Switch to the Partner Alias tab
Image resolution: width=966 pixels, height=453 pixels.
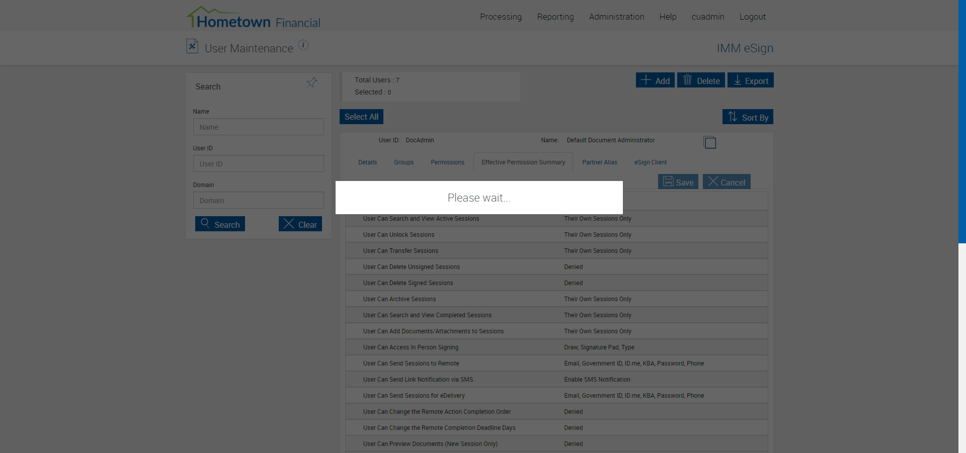coord(600,162)
